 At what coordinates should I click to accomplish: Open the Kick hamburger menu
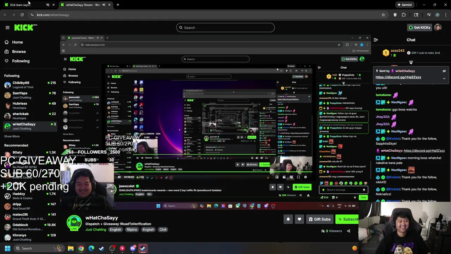pos(7,28)
